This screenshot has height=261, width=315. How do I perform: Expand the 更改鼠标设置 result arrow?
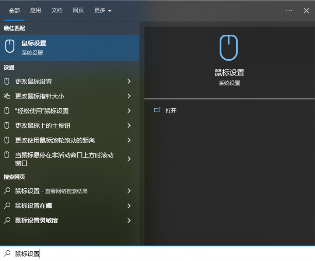point(129,81)
